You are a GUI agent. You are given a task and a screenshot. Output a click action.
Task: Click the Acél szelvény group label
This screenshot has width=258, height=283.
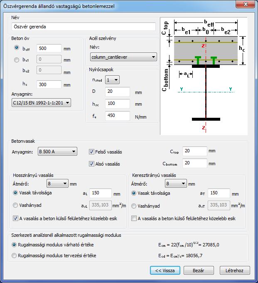pyautogui.click(x=103, y=38)
